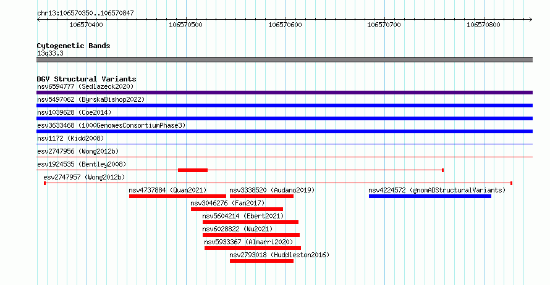Open nsv4737884 (Quan2021) variant label
The image size is (550, 285).
167,190
